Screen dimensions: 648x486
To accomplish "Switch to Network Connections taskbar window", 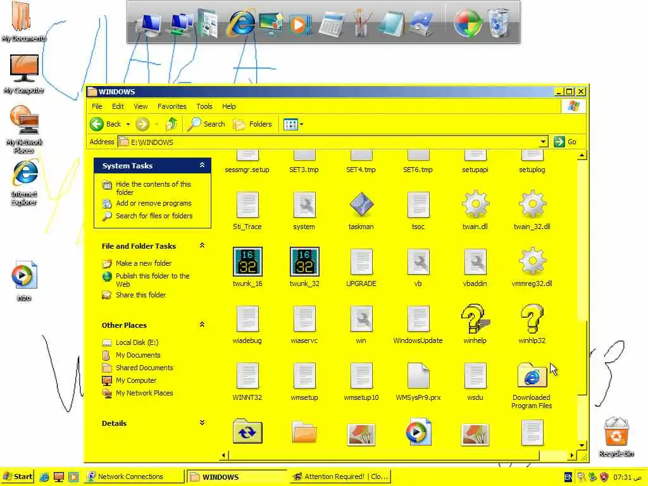I will pyautogui.click(x=134, y=477).
